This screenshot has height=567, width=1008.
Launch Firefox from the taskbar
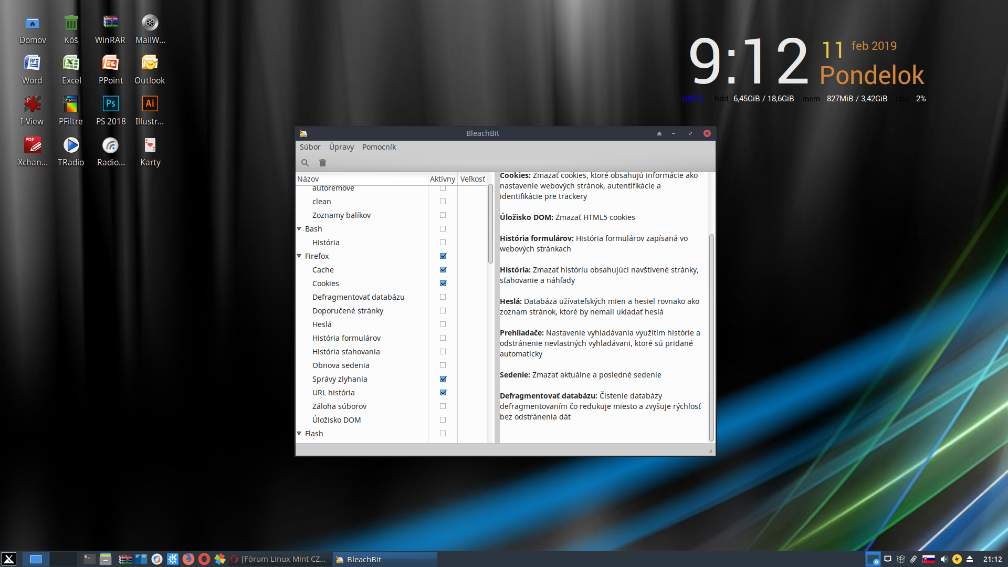point(188,559)
